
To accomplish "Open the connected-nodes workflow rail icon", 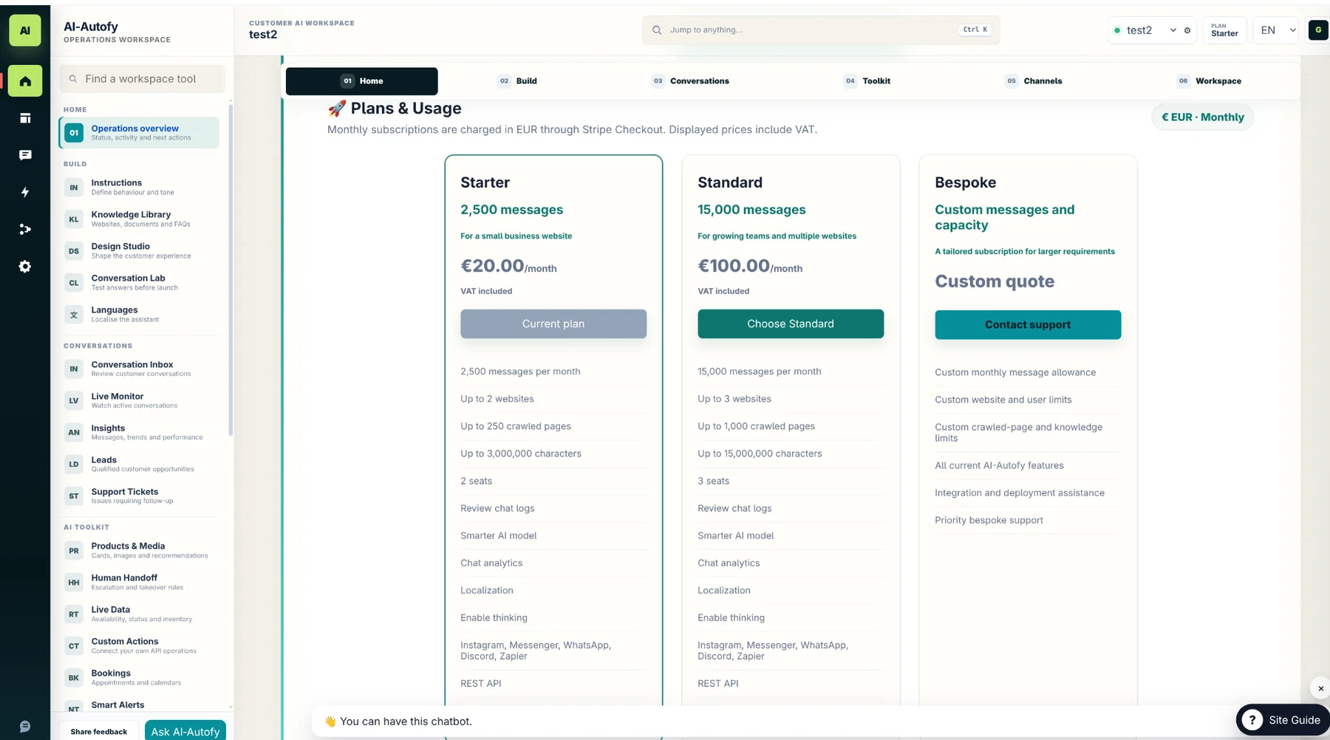I will click(25, 229).
